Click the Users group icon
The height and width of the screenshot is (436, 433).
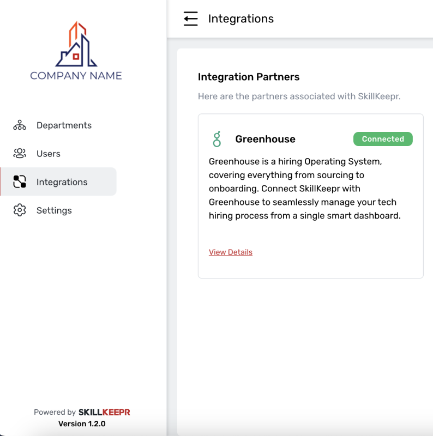pos(20,154)
